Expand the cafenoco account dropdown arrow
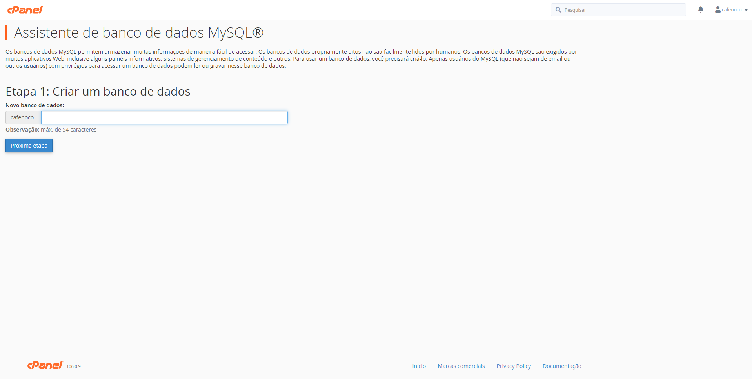Image resolution: width=752 pixels, height=379 pixels. (x=746, y=10)
